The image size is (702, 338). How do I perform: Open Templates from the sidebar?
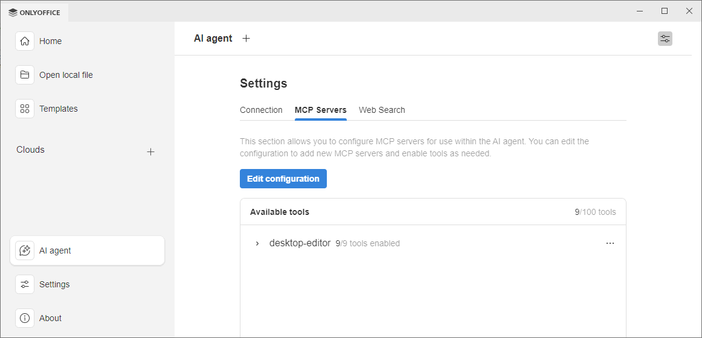point(88,109)
